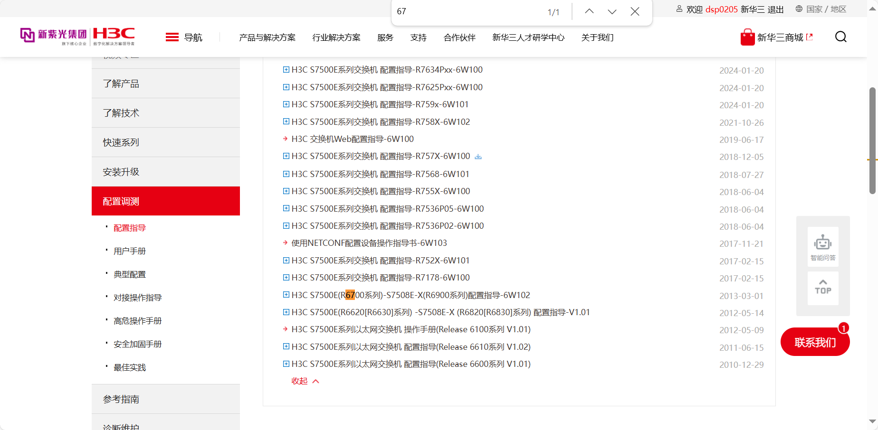This screenshot has height=430, width=878.
Task: Click the TOP back-to-top button
Action: click(x=823, y=288)
